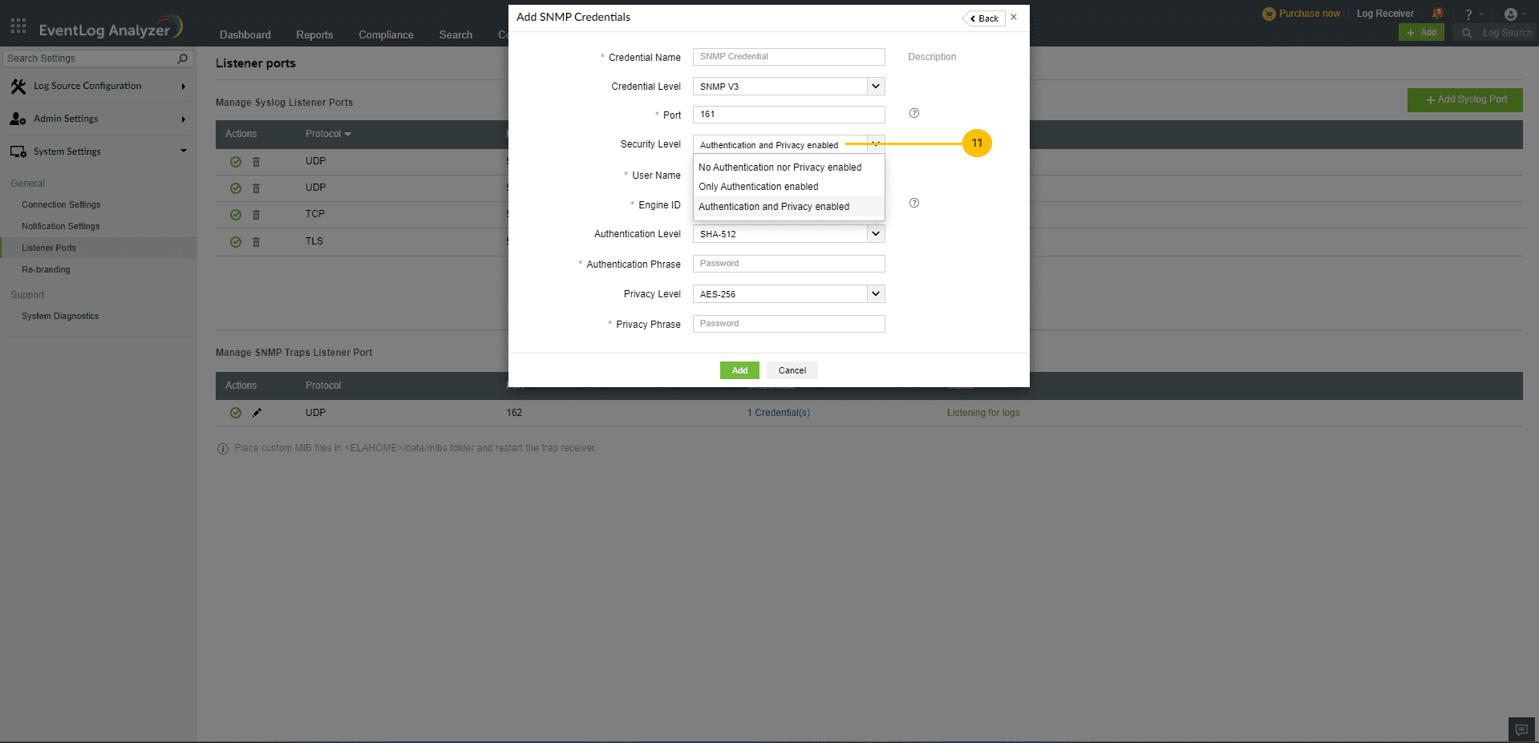The width and height of the screenshot is (1539, 743).
Task: Click the Log Source Configuration wrench icon
Action: [x=18, y=86]
